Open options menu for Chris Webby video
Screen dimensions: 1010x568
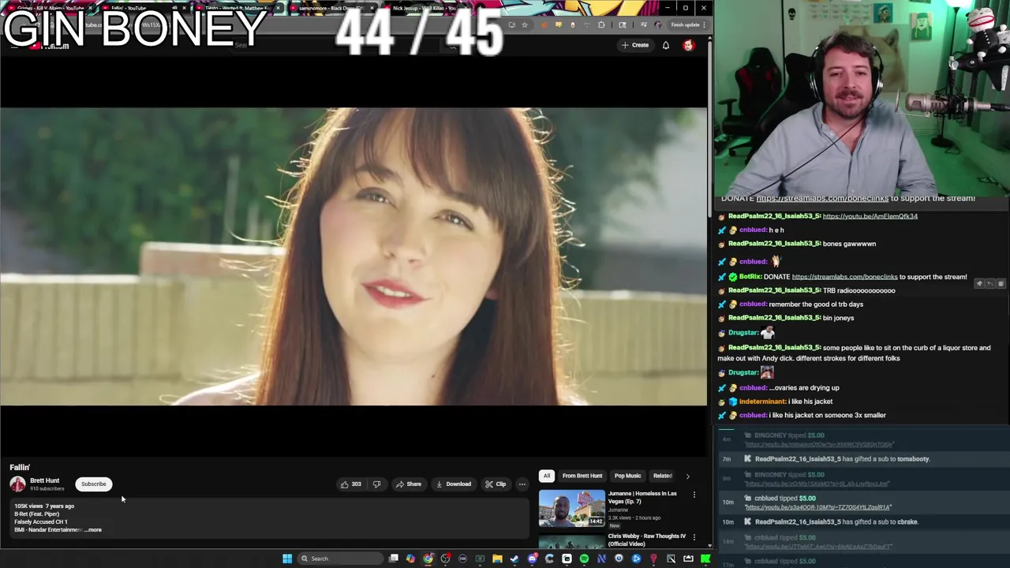(x=694, y=537)
